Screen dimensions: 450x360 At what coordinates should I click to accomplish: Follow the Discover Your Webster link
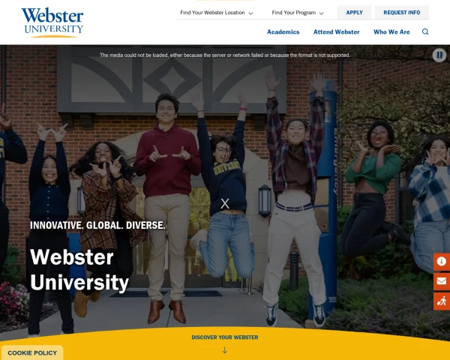225,337
